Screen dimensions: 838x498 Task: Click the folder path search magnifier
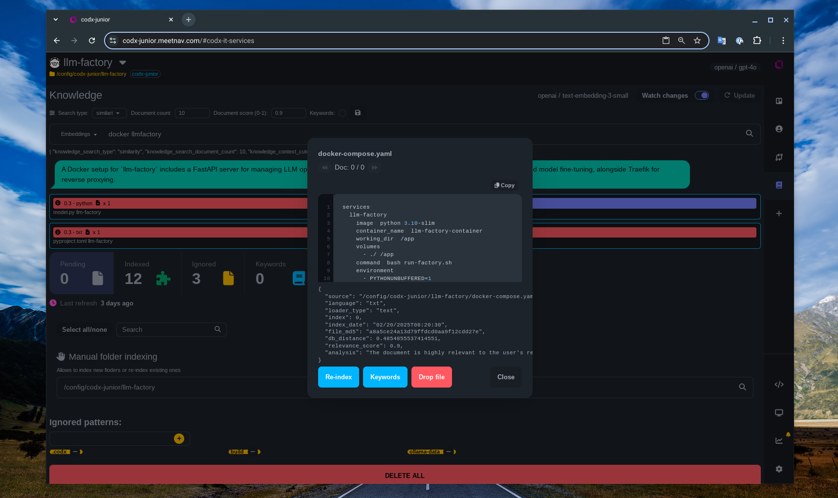(x=742, y=387)
